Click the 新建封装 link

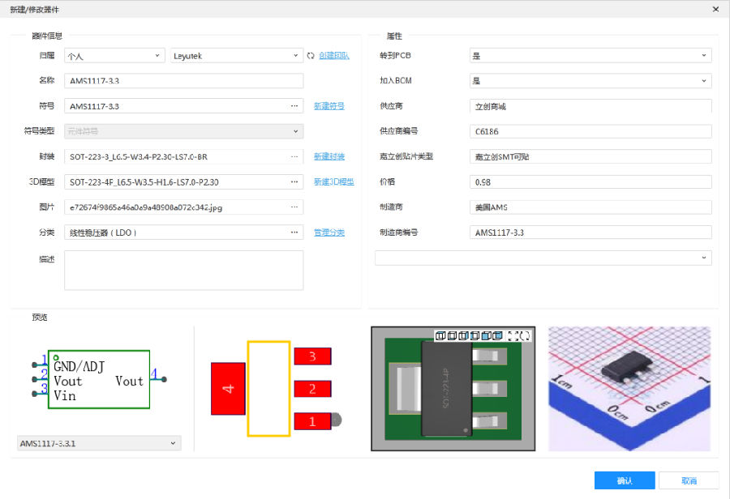pos(329,156)
